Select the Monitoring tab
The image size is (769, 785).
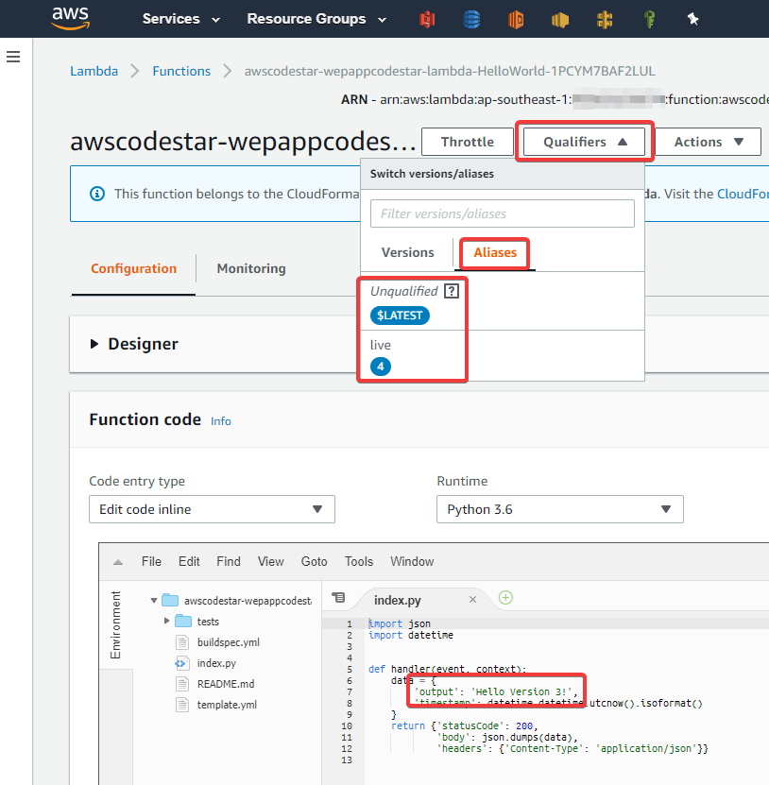click(251, 269)
